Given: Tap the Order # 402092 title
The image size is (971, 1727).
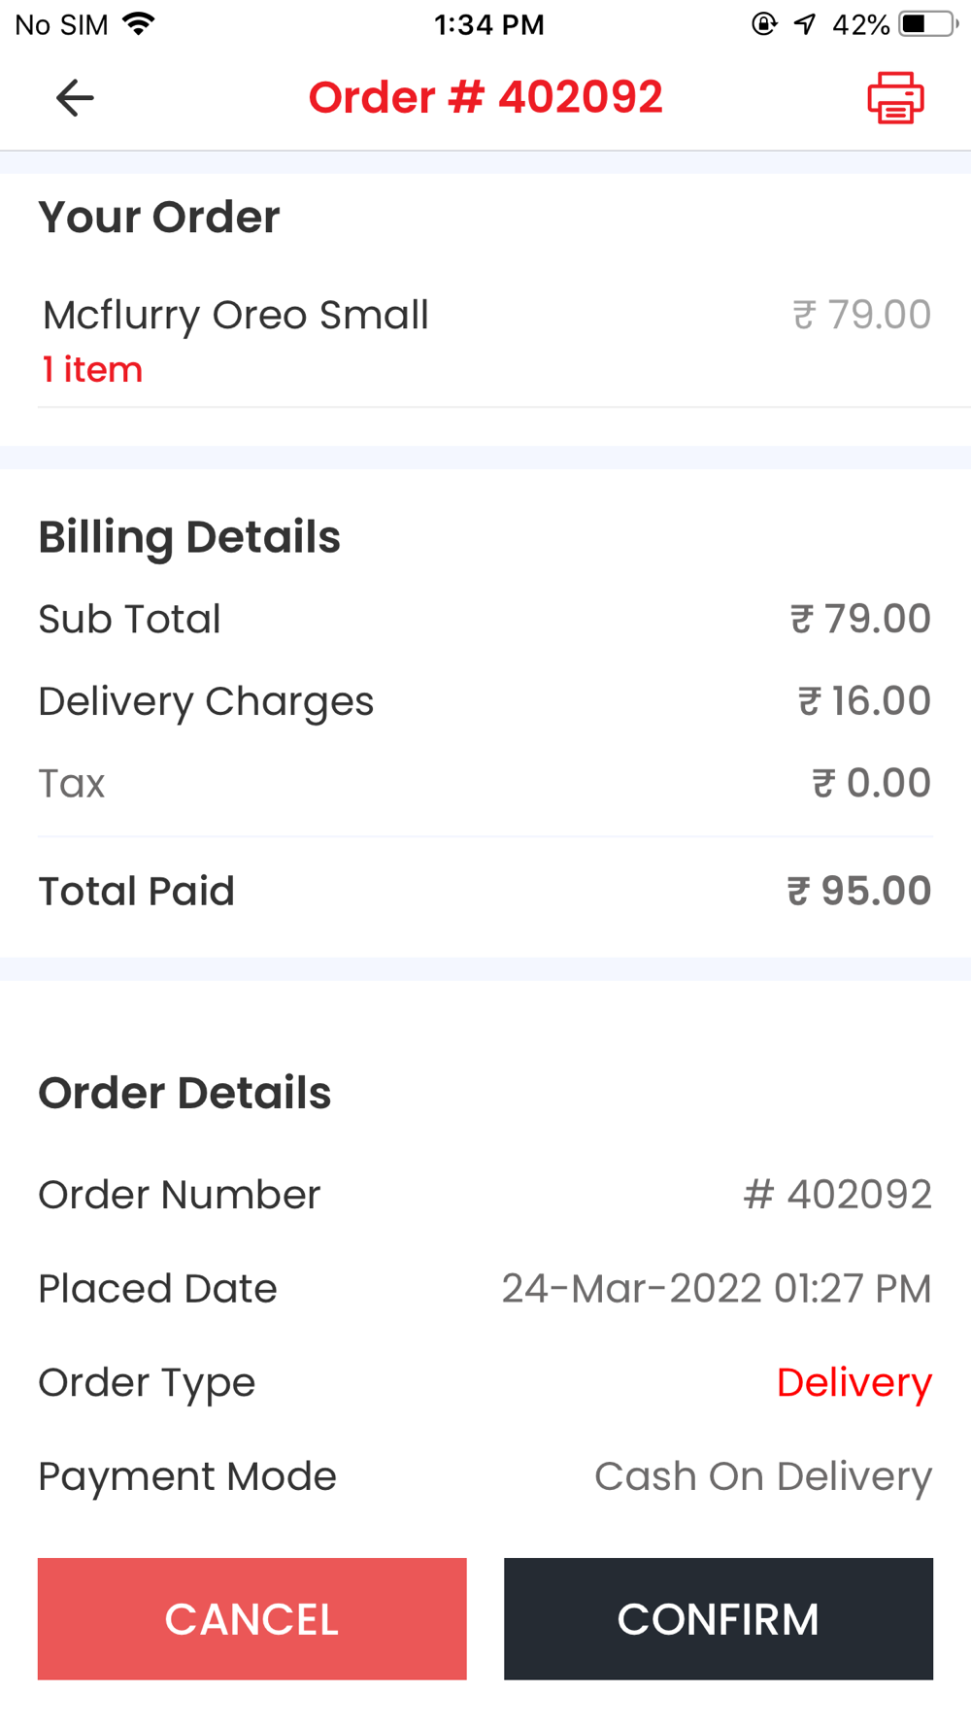Looking at the screenshot, I should click(x=485, y=98).
